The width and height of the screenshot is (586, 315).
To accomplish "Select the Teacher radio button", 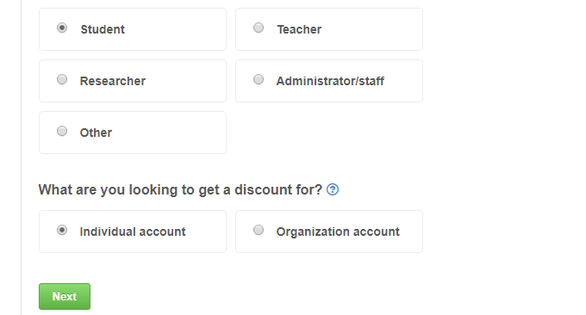I will 259,28.
